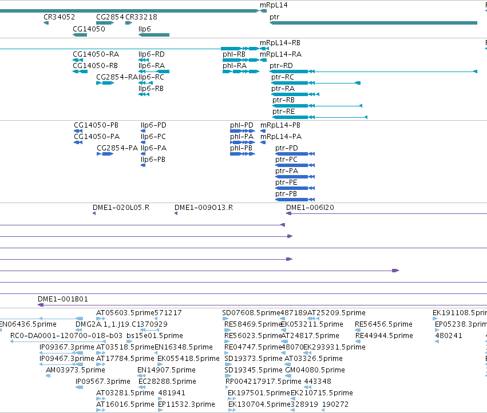Image resolution: width=487 pixels, height=413 pixels.
Task: Select the DME1-001B01 clone
Action: tap(263, 305)
